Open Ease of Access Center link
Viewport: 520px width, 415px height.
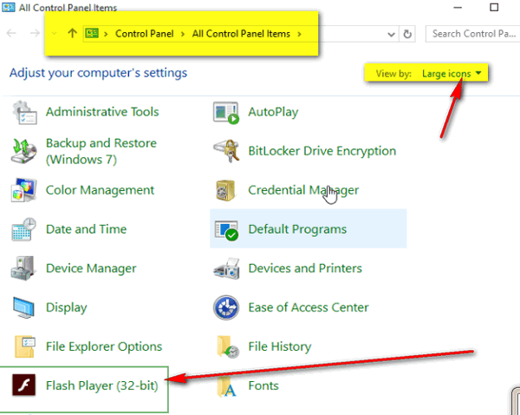(308, 307)
